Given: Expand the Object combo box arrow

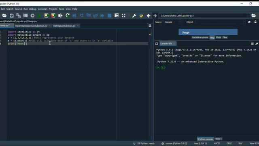Looking at the screenshot, I should pos(244,22).
